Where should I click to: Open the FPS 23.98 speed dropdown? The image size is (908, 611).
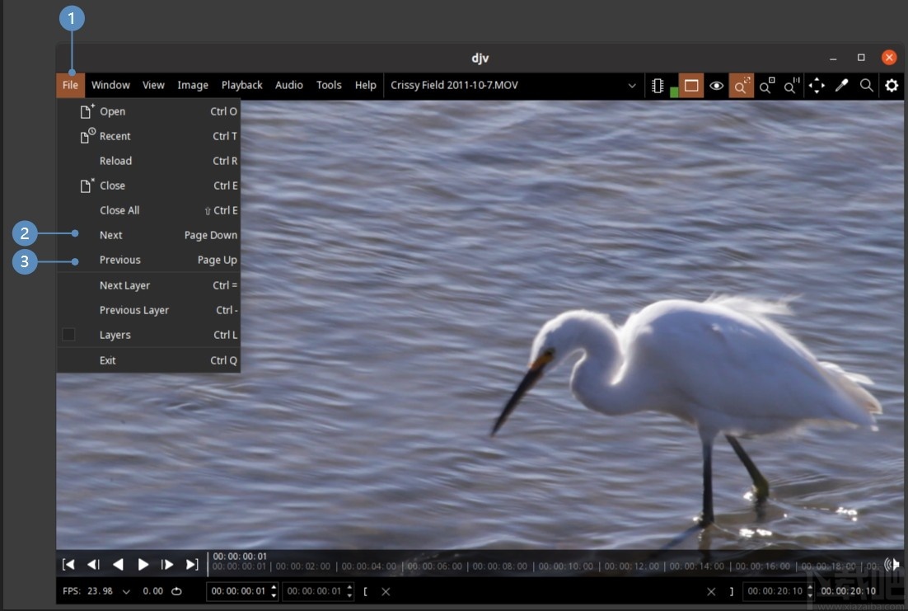pyautogui.click(x=126, y=591)
